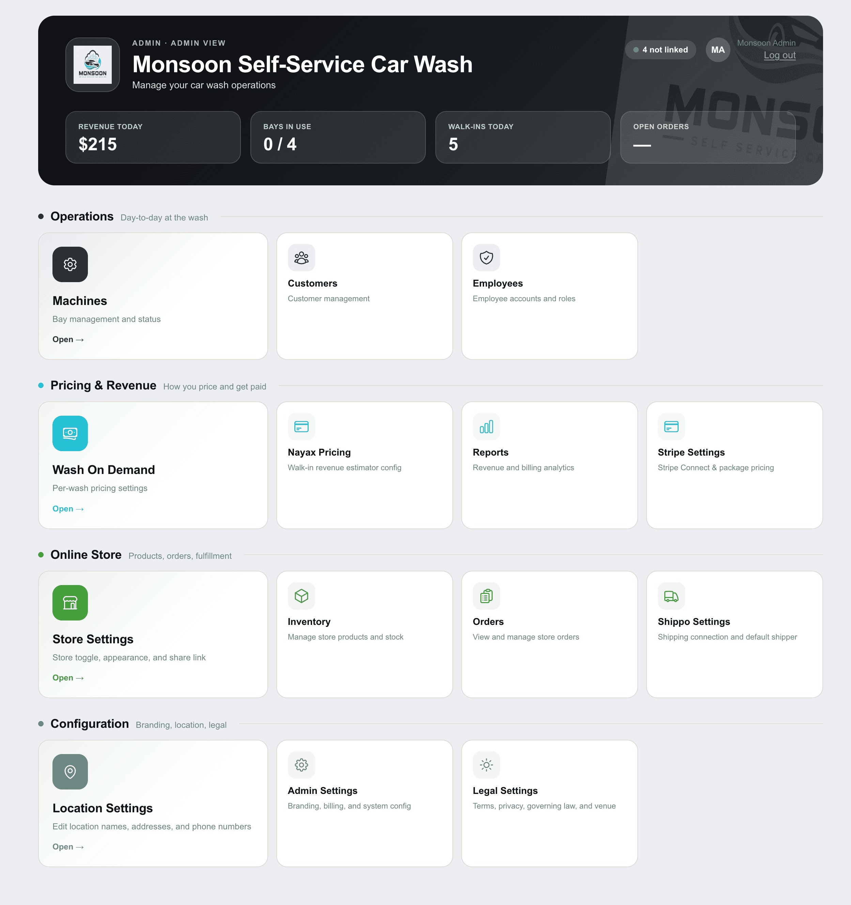Click Open link on Store Settings
851x905 pixels.
click(68, 678)
